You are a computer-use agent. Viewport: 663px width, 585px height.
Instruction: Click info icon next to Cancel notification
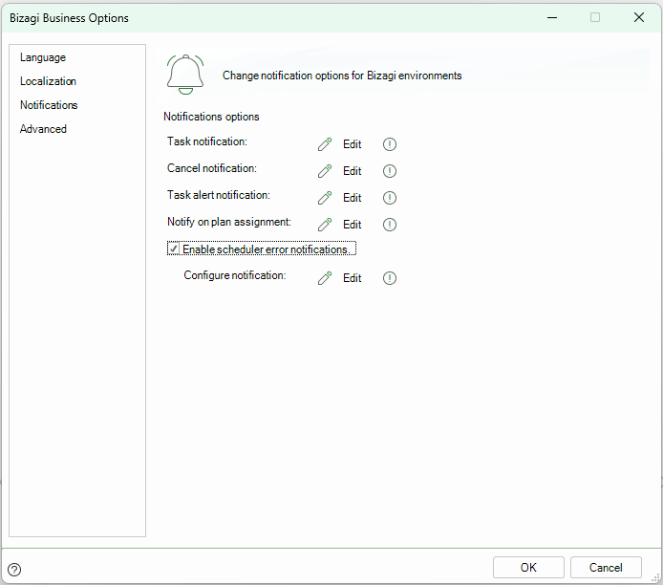coord(390,171)
